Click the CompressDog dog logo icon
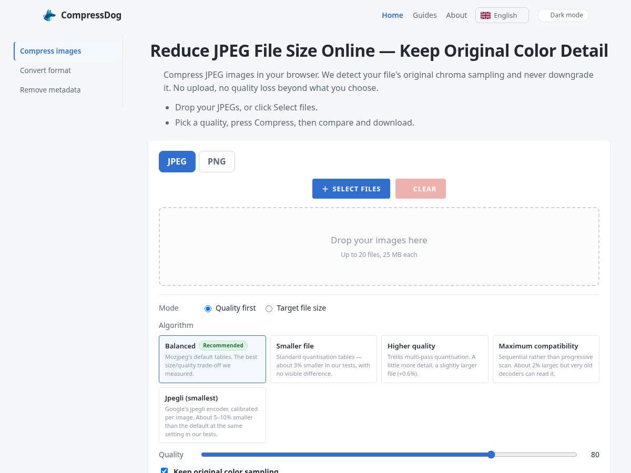631x473 pixels. click(49, 15)
